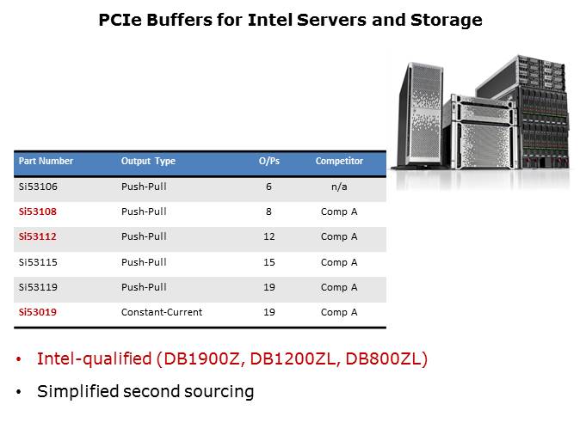Click the Competitor column header
580x435 pixels.
coord(339,161)
